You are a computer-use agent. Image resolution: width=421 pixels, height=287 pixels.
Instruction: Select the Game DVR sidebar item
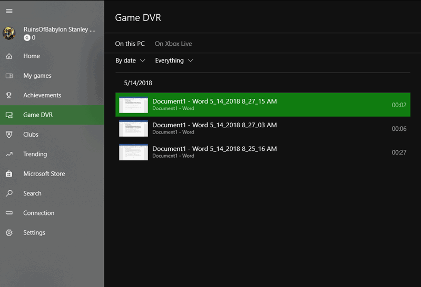(52, 115)
